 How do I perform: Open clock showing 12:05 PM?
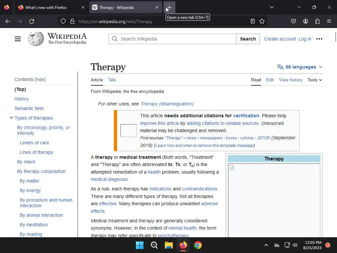click(312, 245)
